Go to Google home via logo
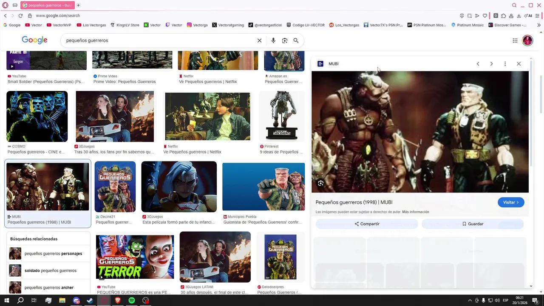Screen dimensions: 544x306 click(x=34, y=40)
